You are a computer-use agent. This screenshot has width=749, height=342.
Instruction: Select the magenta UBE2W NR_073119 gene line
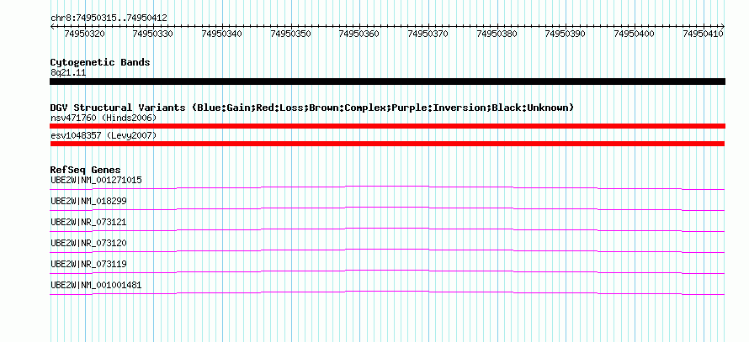[387, 271]
